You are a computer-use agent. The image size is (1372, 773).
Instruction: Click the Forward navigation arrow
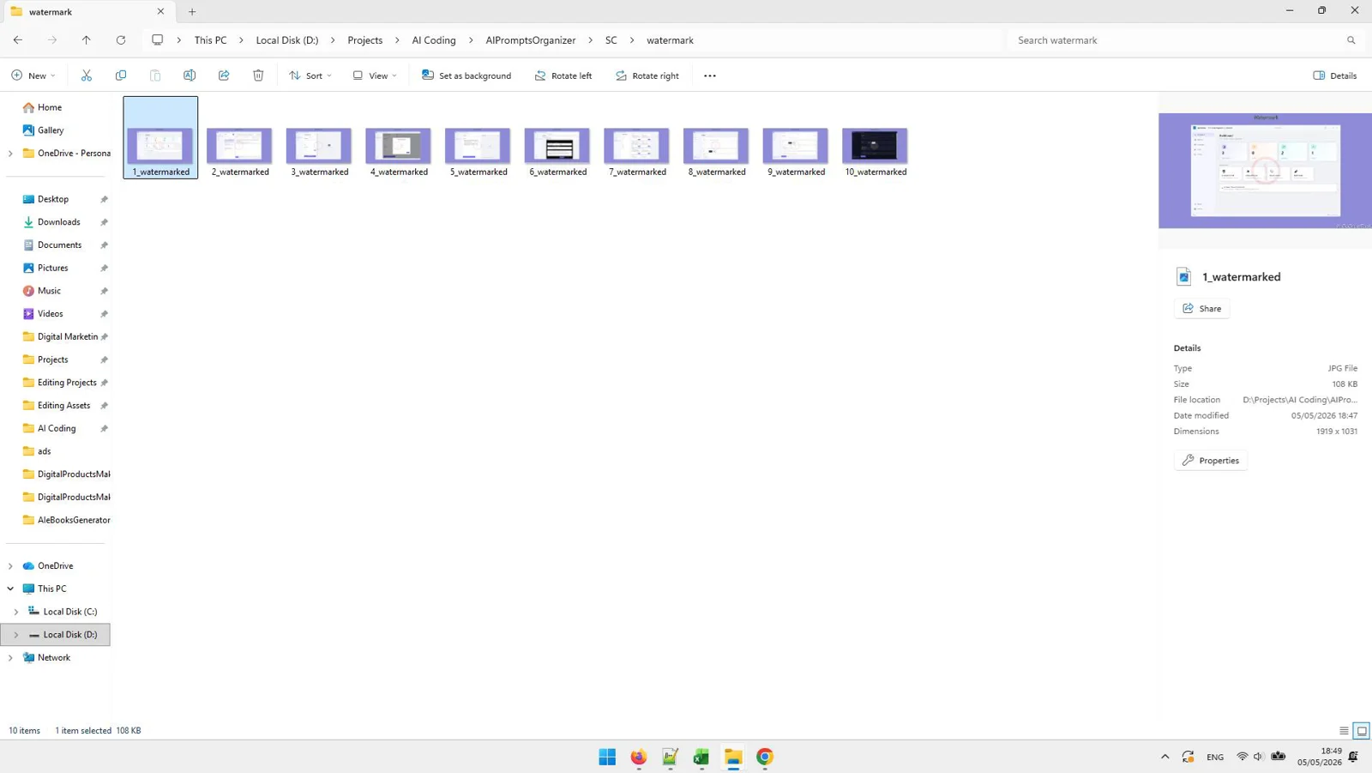coord(52,40)
